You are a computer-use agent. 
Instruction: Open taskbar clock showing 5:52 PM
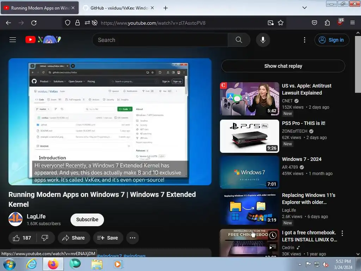point(343,264)
